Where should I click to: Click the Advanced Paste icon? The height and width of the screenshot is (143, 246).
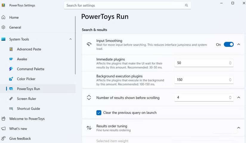11,49
